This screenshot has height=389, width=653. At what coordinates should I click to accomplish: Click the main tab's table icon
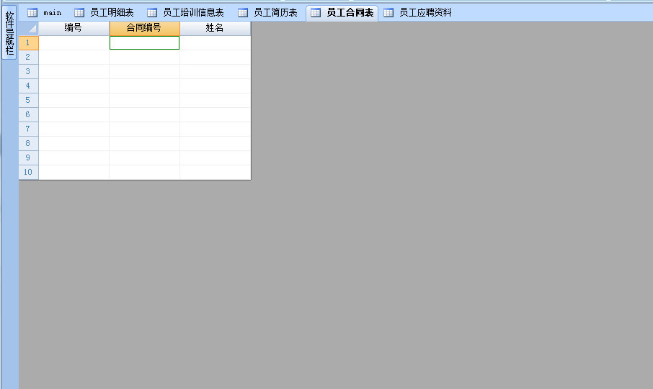click(x=32, y=13)
